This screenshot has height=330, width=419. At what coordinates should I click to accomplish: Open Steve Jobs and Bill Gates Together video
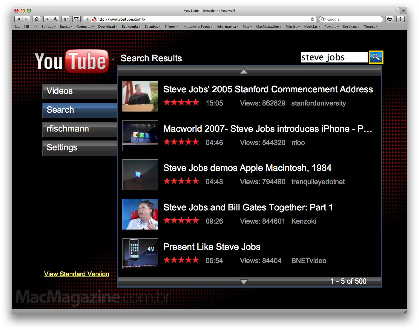click(248, 207)
